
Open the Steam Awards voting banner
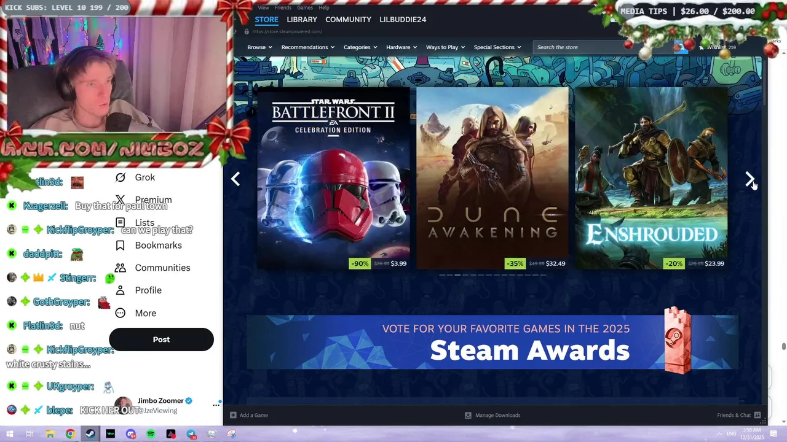(492, 343)
